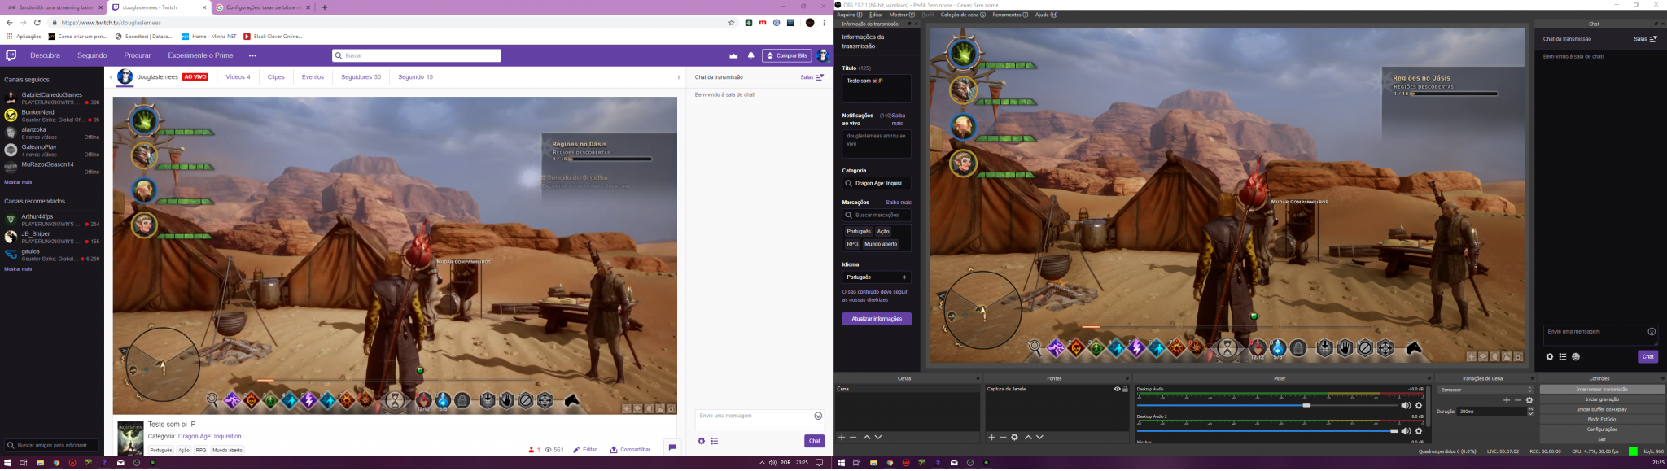Click Atualizar informações in OBS
This screenshot has height=471, width=1667.
tap(877, 319)
